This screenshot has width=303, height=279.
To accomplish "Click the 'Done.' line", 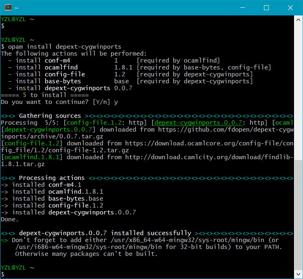I will point(9,219).
